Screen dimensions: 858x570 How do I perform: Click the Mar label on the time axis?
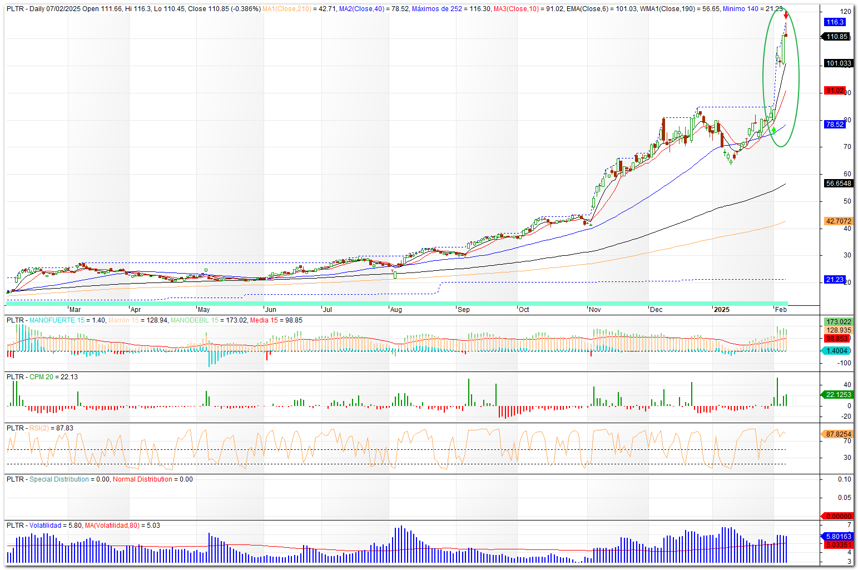coord(75,310)
